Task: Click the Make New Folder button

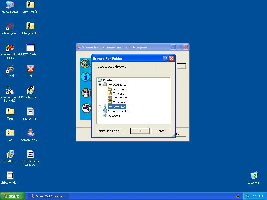Action: pos(109,131)
